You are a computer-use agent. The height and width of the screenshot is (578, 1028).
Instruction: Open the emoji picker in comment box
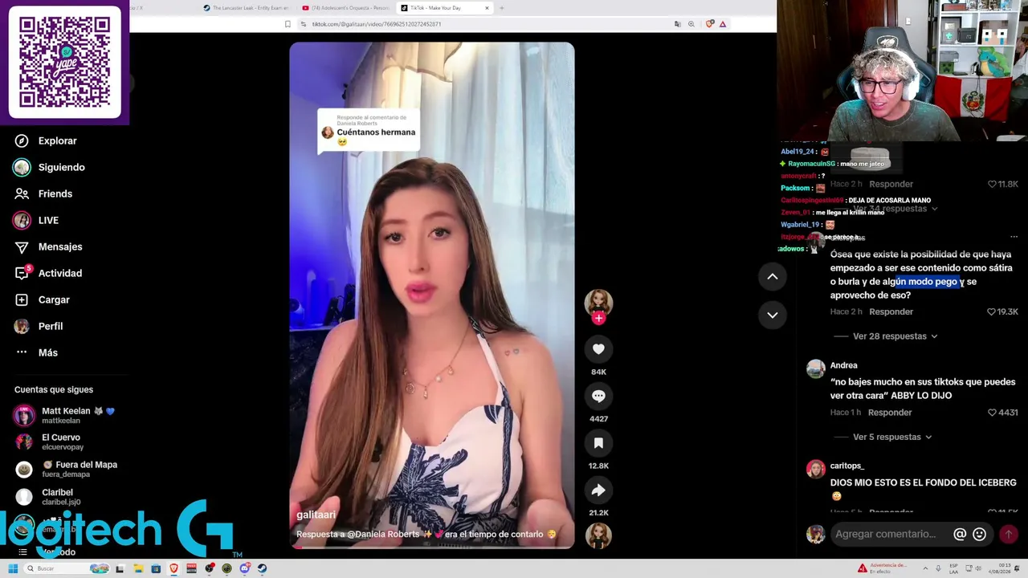point(979,535)
